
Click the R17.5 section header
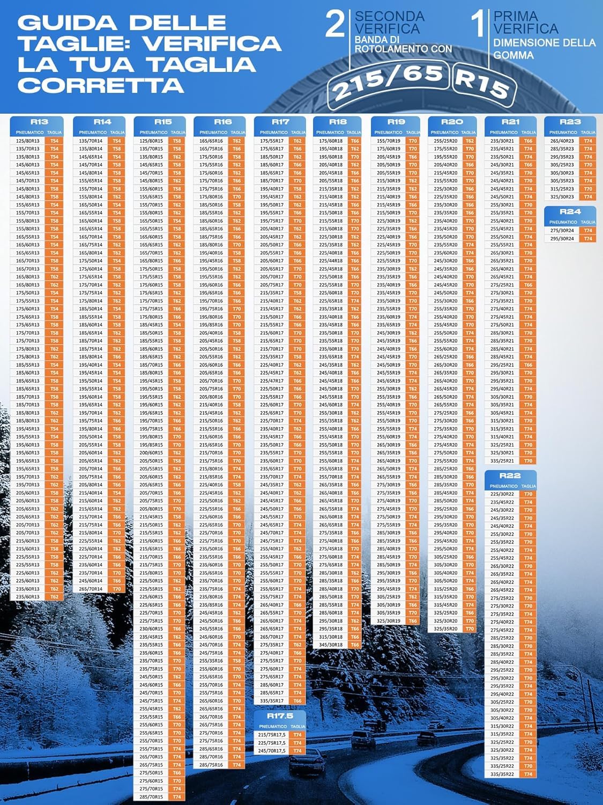(280, 716)
